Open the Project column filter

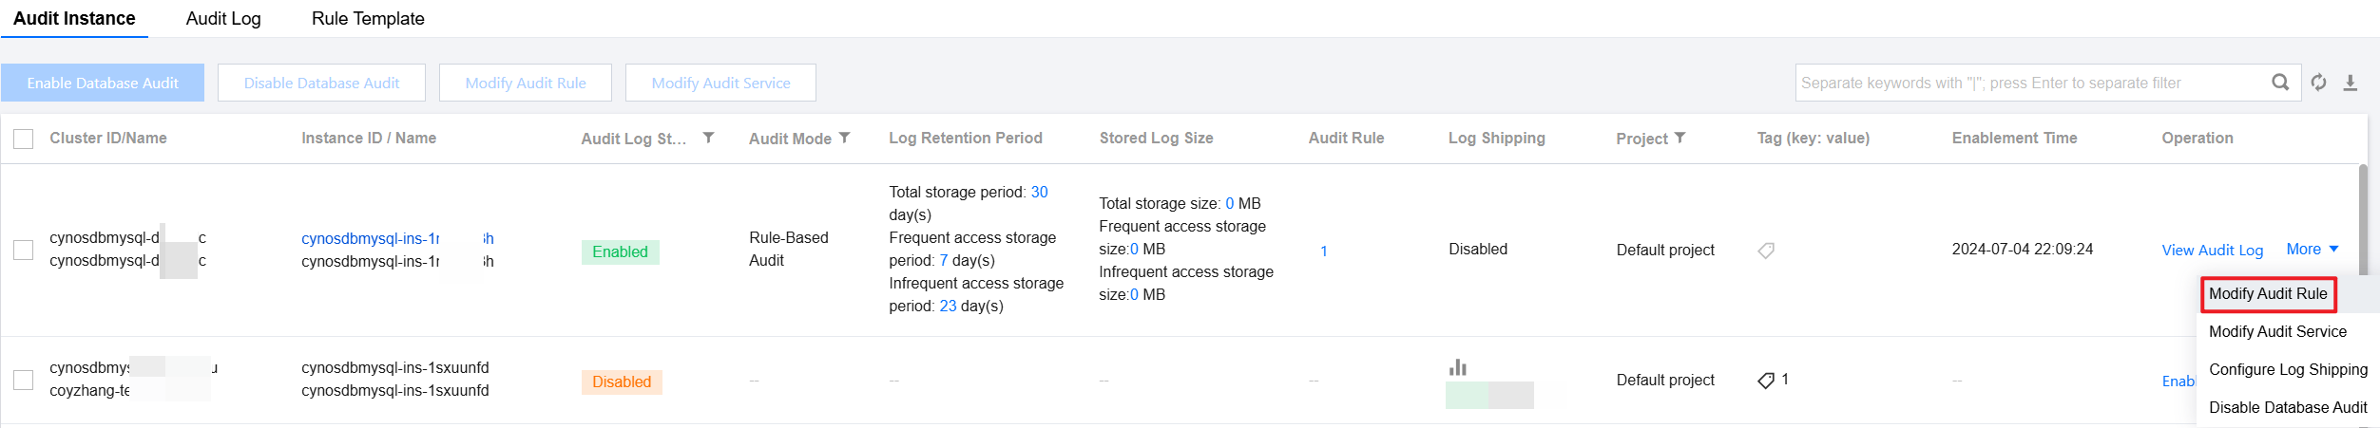pos(1679,138)
